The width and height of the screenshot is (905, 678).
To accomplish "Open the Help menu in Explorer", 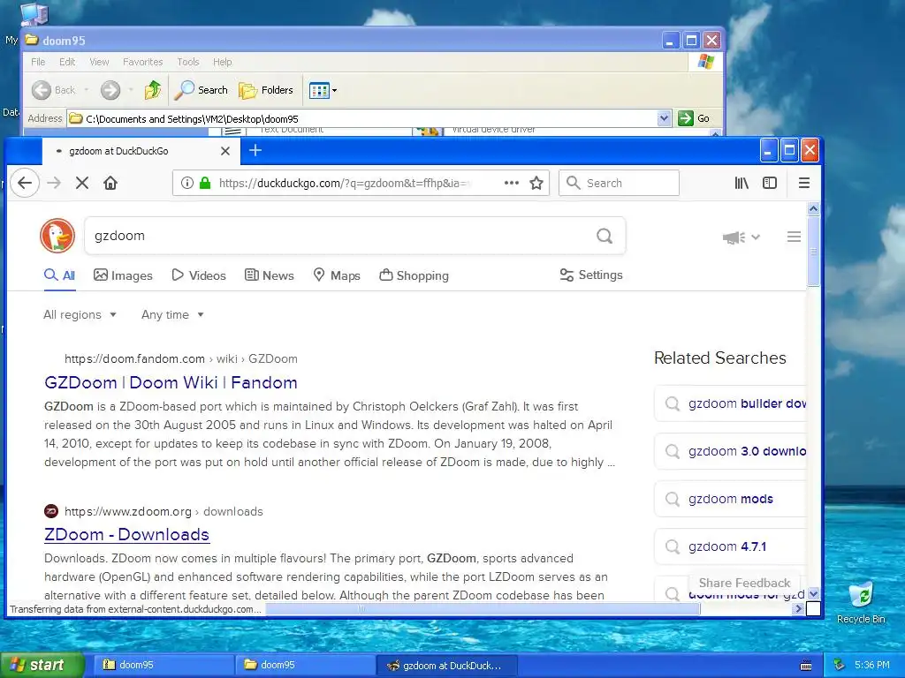I will (222, 62).
